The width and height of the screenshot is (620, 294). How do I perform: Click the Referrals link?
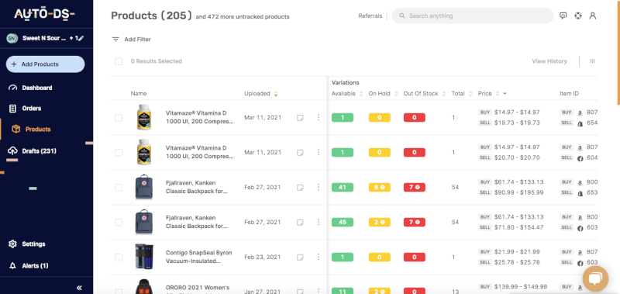[x=370, y=16]
